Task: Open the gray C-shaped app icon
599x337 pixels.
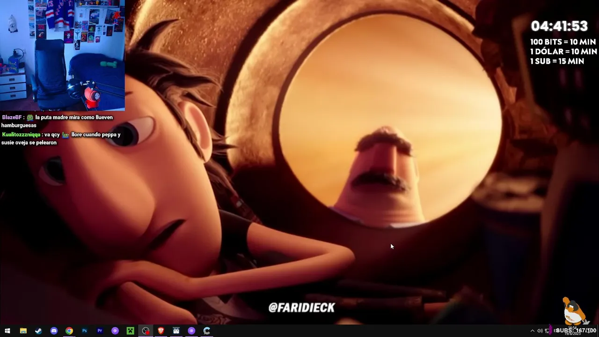Action: point(207,331)
